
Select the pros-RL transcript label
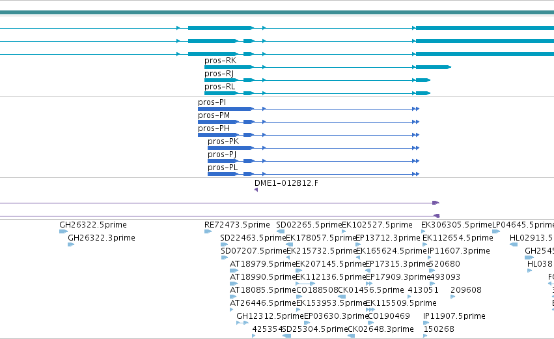click(x=220, y=87)
